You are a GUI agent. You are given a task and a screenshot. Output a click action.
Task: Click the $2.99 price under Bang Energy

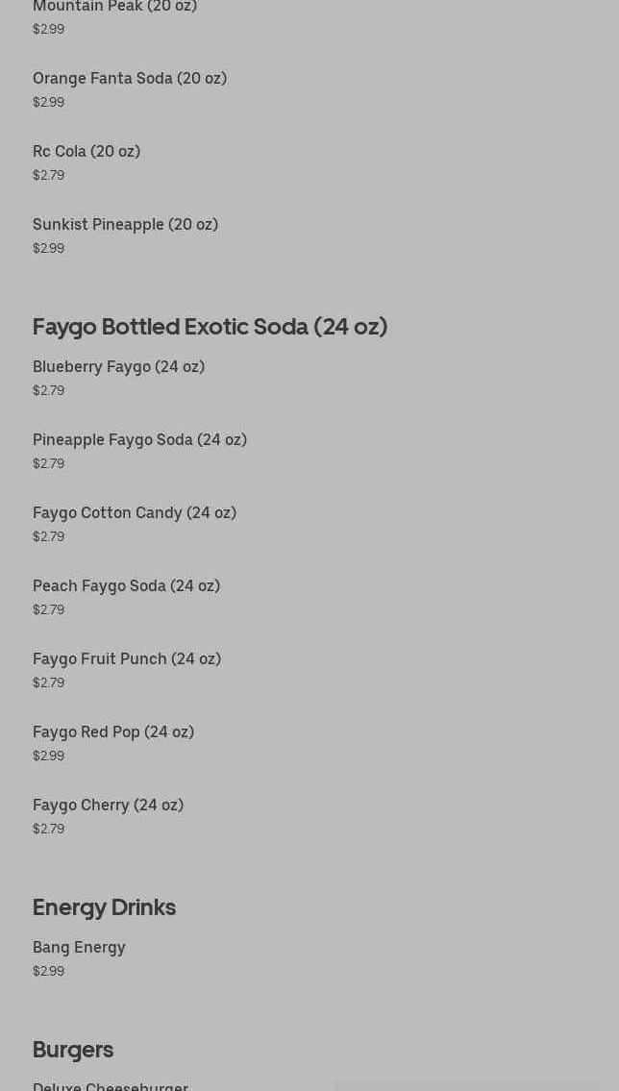tap(48, 971)
